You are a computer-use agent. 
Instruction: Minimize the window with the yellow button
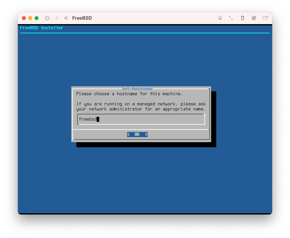[30, 18]
